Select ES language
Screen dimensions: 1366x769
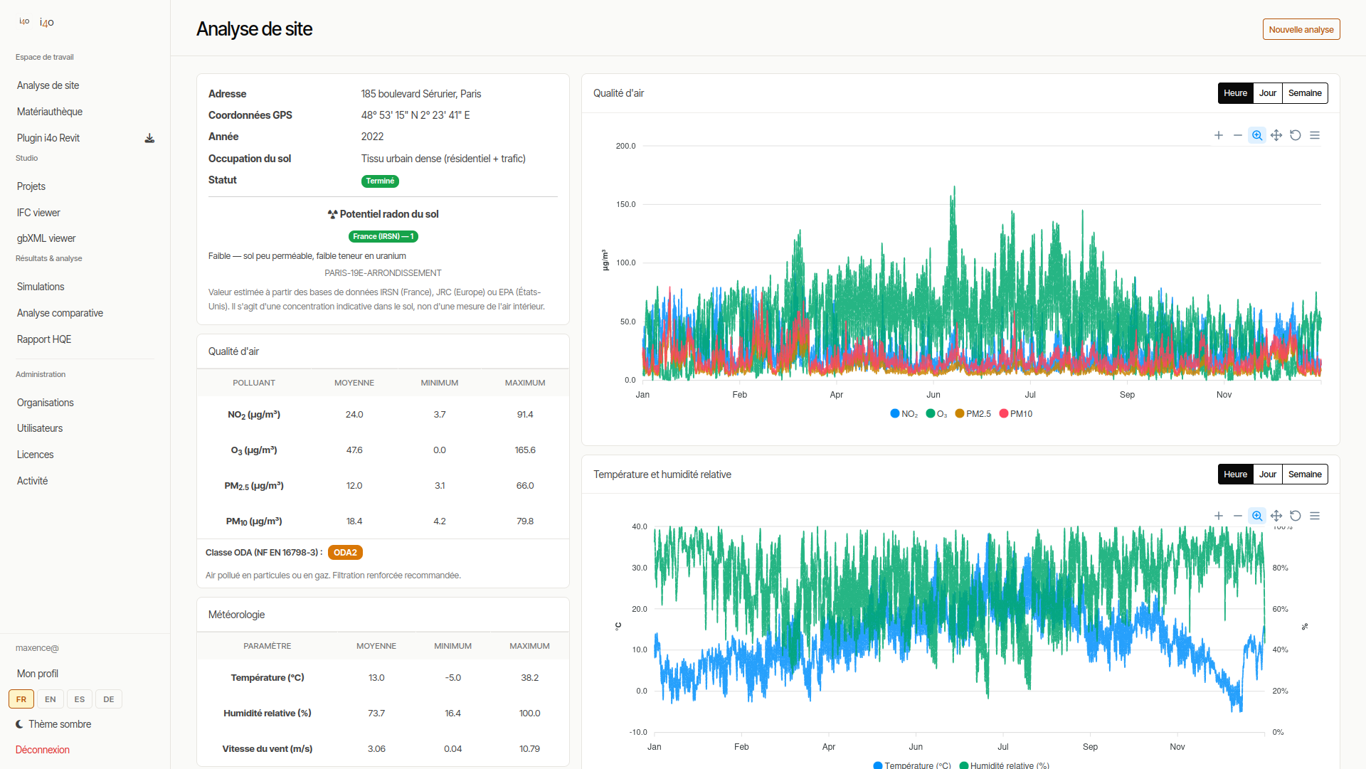80,699
